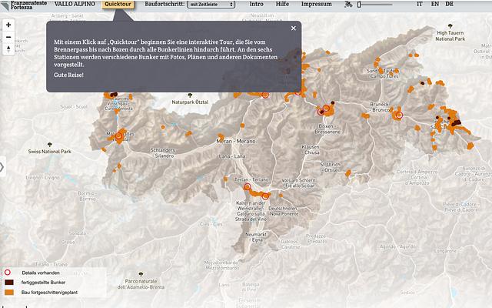Reset map north orientation arrow
The image size is (492, 308).
pyautogui.click(x=8, y=50)
